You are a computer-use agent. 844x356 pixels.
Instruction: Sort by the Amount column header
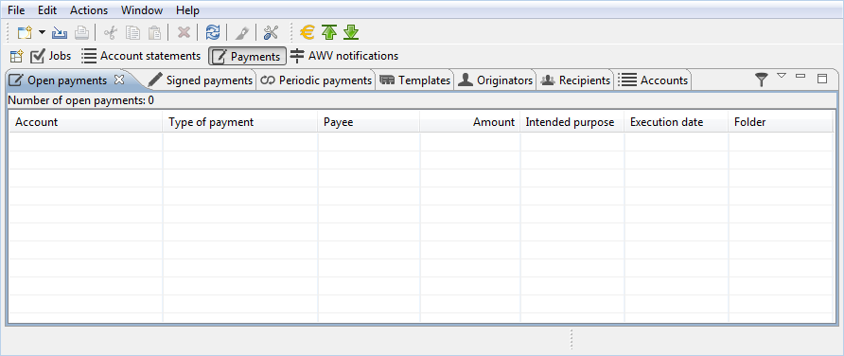point(469,122)
